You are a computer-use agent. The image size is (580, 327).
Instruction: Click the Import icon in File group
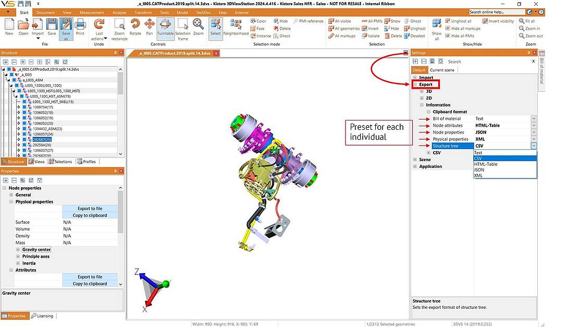[x=38, y=25]
